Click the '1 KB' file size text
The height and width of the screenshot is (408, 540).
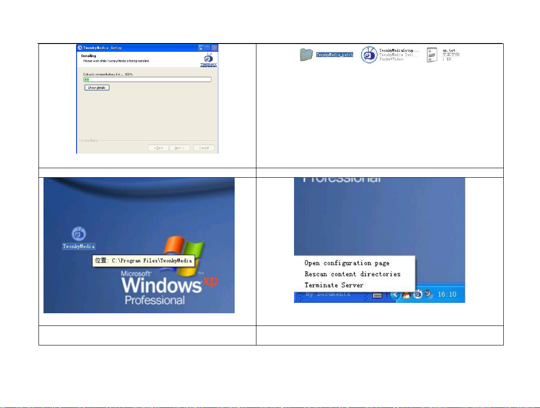(x=447, y=59)
